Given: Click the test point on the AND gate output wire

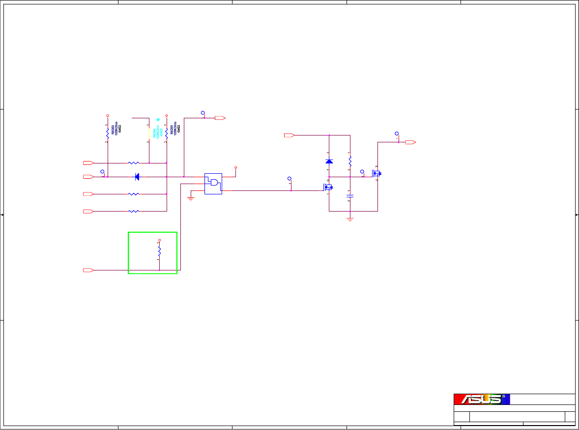Looking at the screenshot, I should [x=289, y=179].
